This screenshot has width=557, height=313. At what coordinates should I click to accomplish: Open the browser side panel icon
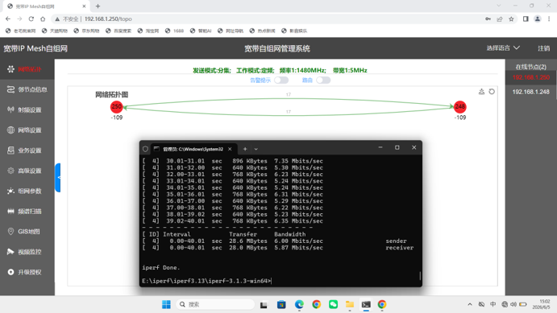(x=526, y=19)
